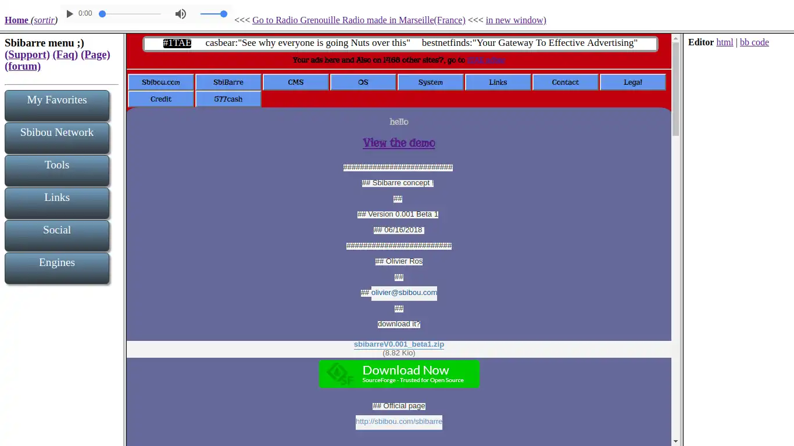Click SourceForge Download Now button
The height and width of the screenshot is (446, 794).
pyautogui.click(x=399, y=374)
